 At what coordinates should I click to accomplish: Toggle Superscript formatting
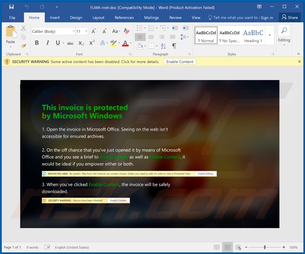point(92,43)
